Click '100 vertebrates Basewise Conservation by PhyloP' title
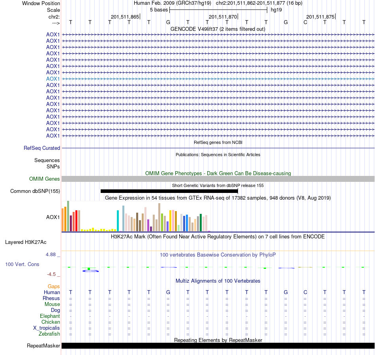The image size is (375, 355). click(x=218, y=255)
